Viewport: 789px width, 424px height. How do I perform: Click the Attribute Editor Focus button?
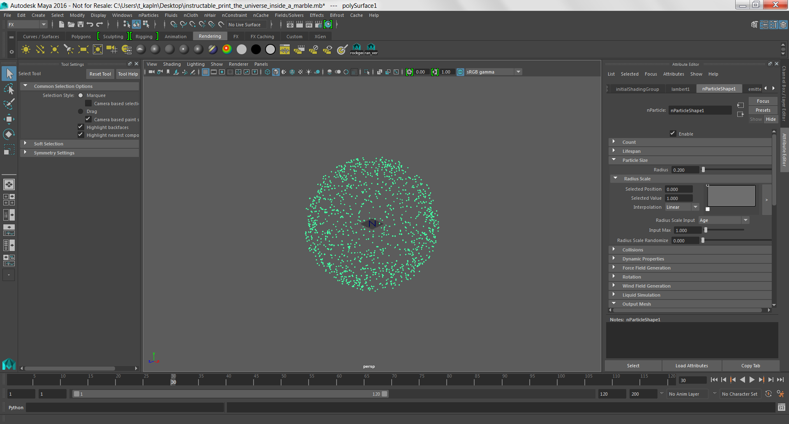point(763,101)
